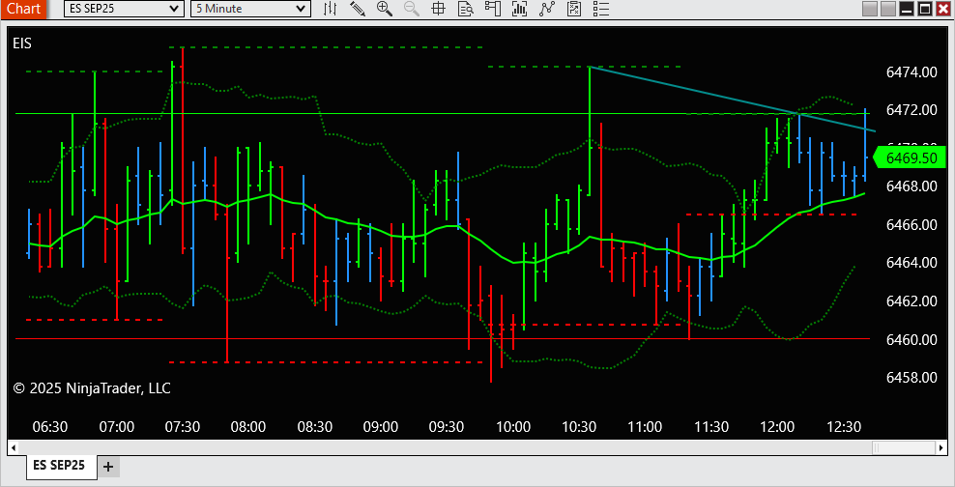Image resolution: width=955 pixels, height=487 pixels.
Task: Click the horizontal scrollbar left arrow
Action: [x=13, y=448]
